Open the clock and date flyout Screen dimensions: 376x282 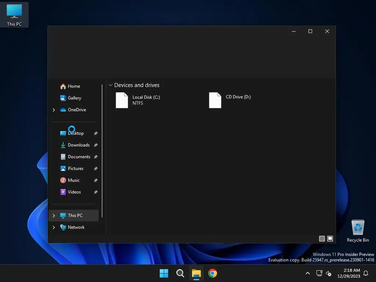(x=349, y=273)
